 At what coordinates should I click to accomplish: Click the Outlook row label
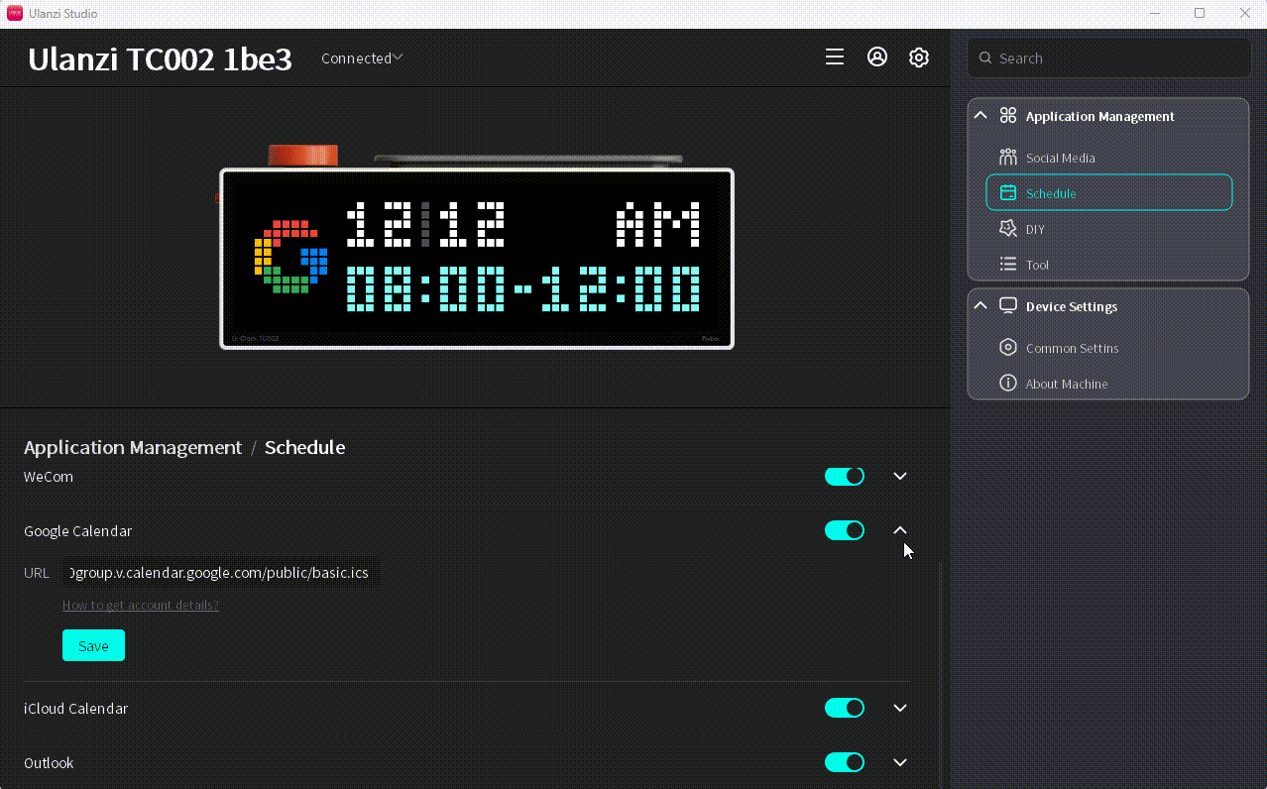point(49,763)
